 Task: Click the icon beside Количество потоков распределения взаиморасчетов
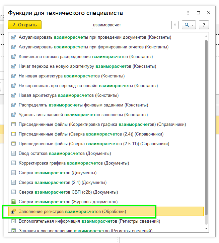(x=13, y=57)
